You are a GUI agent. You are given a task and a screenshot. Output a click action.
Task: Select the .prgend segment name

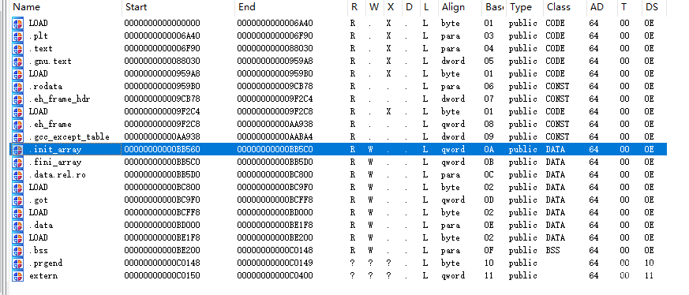coord(46,263)
